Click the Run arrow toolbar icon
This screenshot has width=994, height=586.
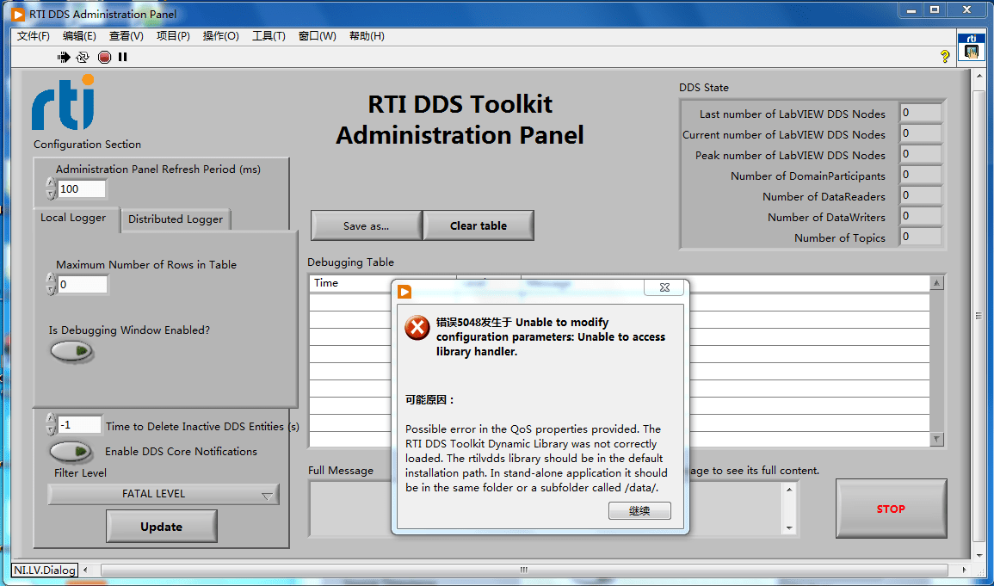[64, 57]
